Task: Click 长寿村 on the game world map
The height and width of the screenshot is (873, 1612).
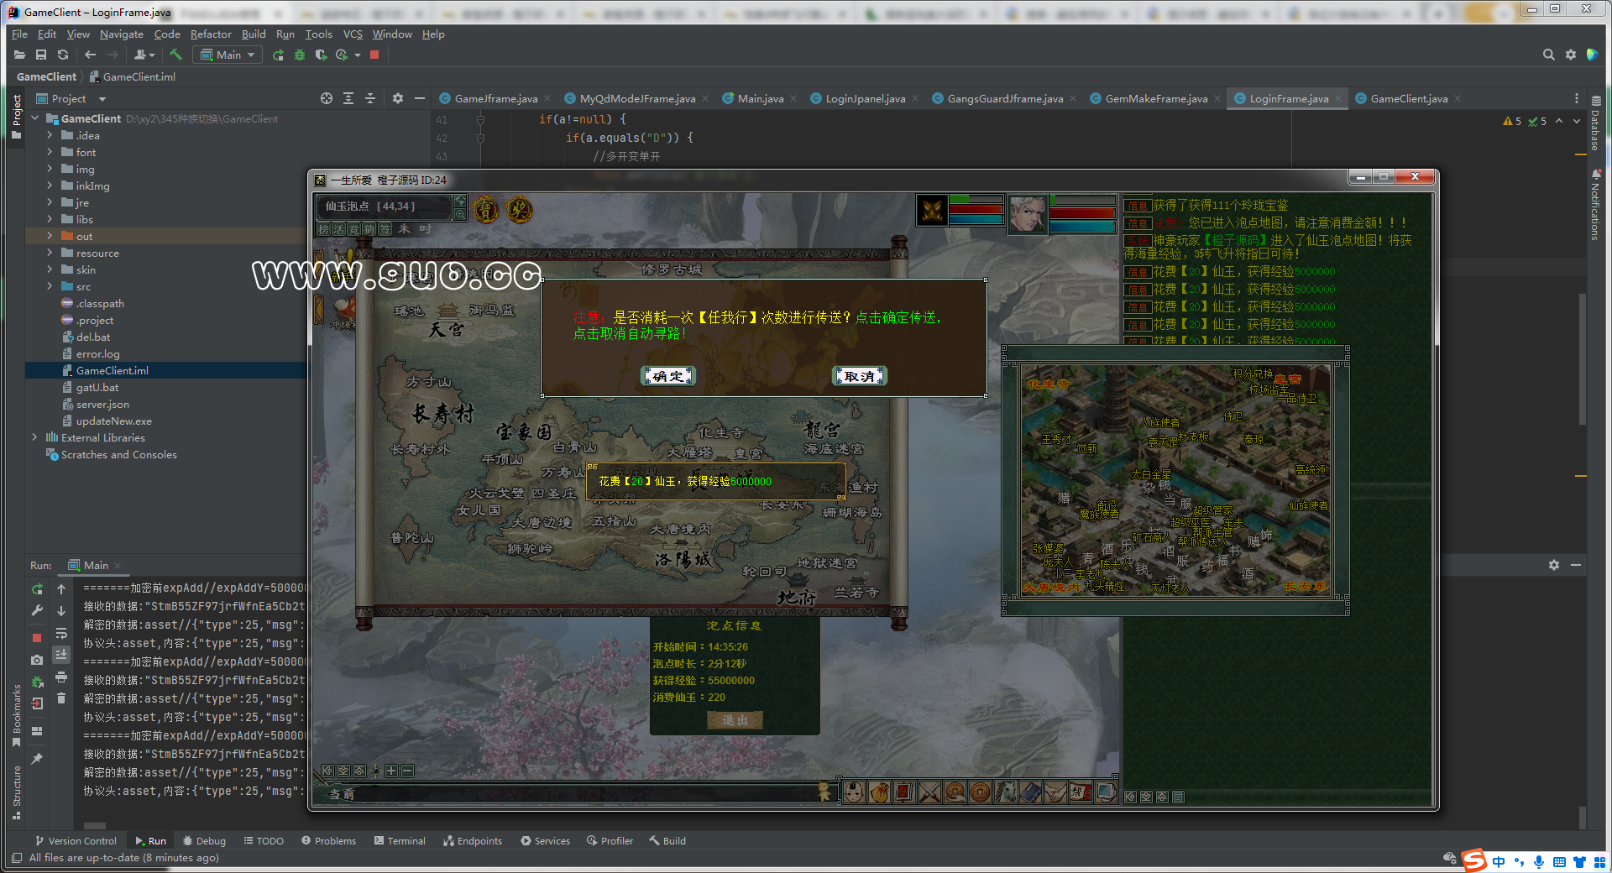Action: click(442, 413)
